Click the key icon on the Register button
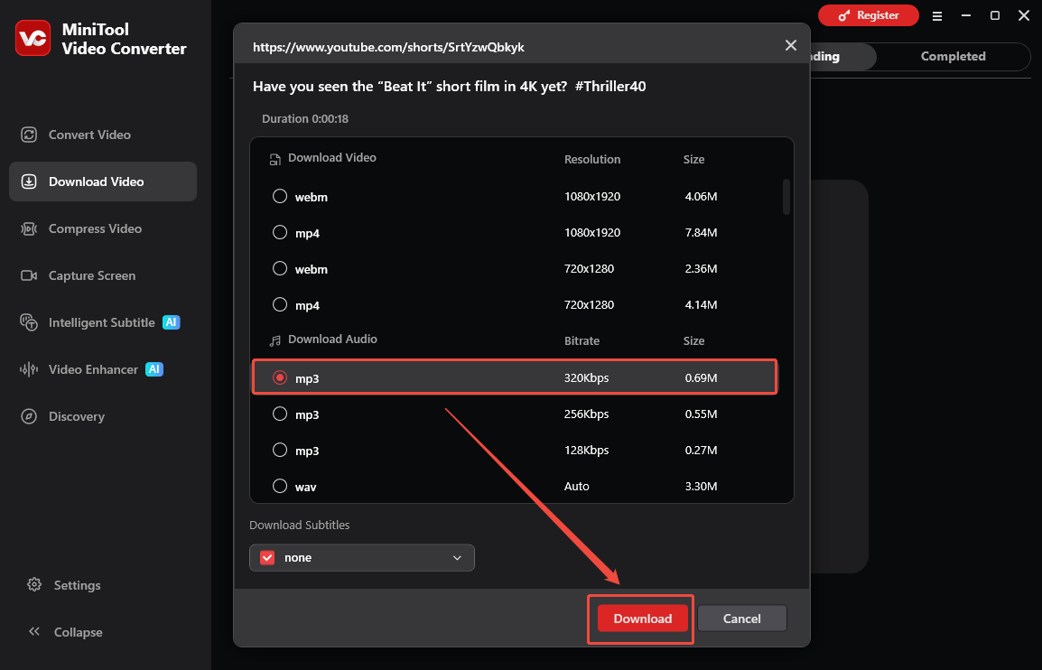 844,15
